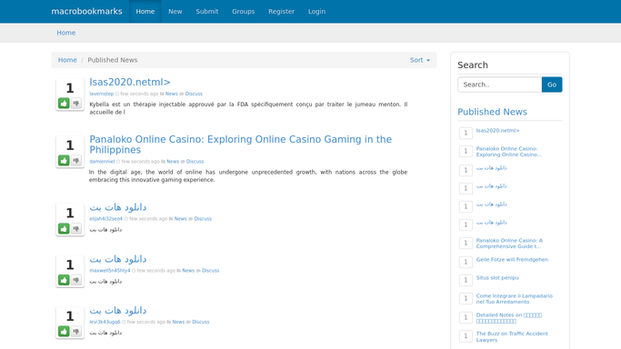Image resolution: width=621 pixels, height=349 pixels.
Task: Upvote the story posted by levi3k43ugq6
Action: 64,331
